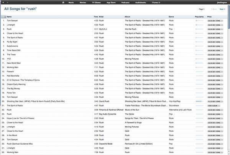
Task: Click artist Big Audio Dynamite
Action: [108, 114]
